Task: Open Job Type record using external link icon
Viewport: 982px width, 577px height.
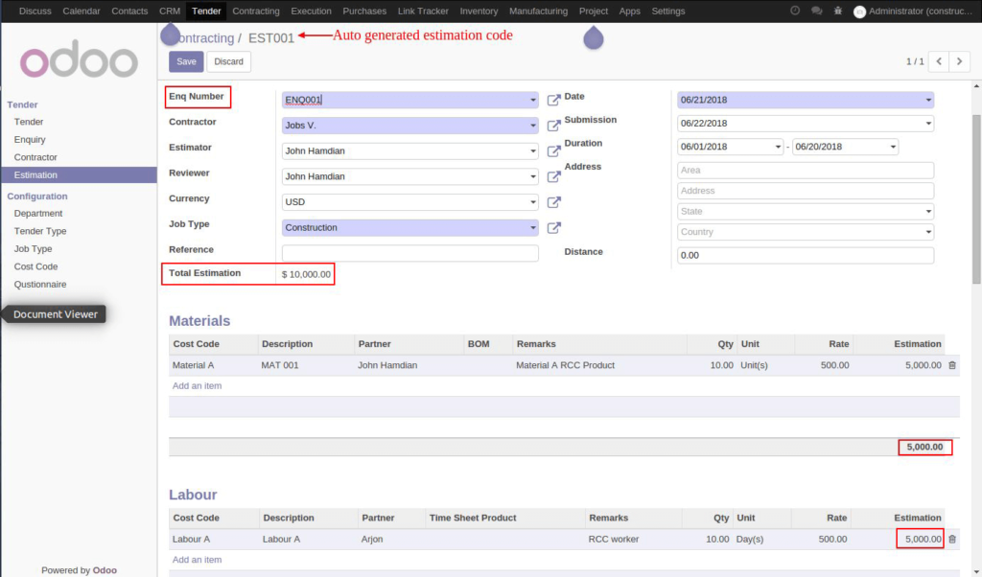Action: click(553, 228)
